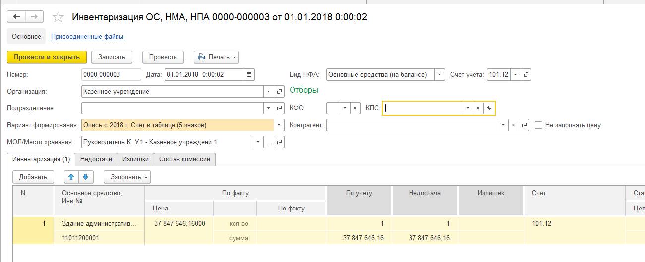Open the Заполнить dropdown menu
The height and width of the screenshot is (262, 645).
click(x=127, y=177)
